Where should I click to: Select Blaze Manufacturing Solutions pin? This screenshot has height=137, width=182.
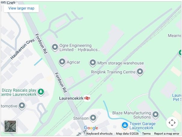tap(156, 115)
